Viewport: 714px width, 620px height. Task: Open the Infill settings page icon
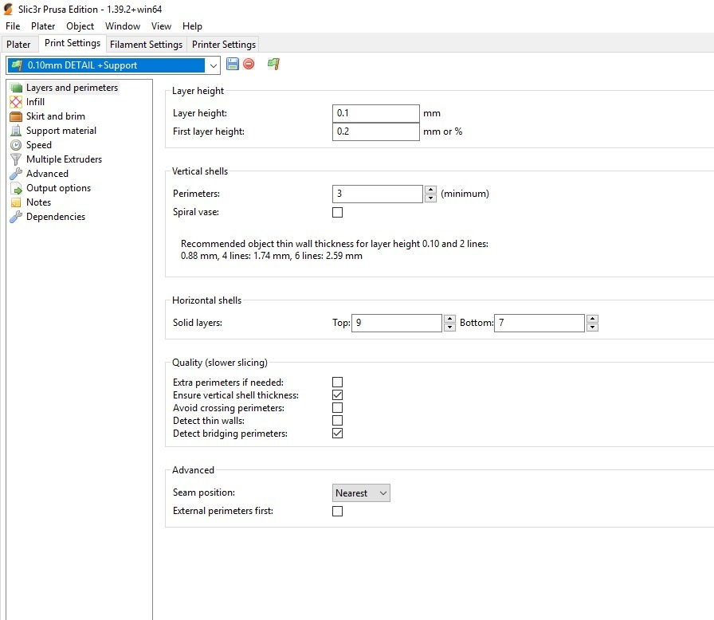tap(16, 102)
